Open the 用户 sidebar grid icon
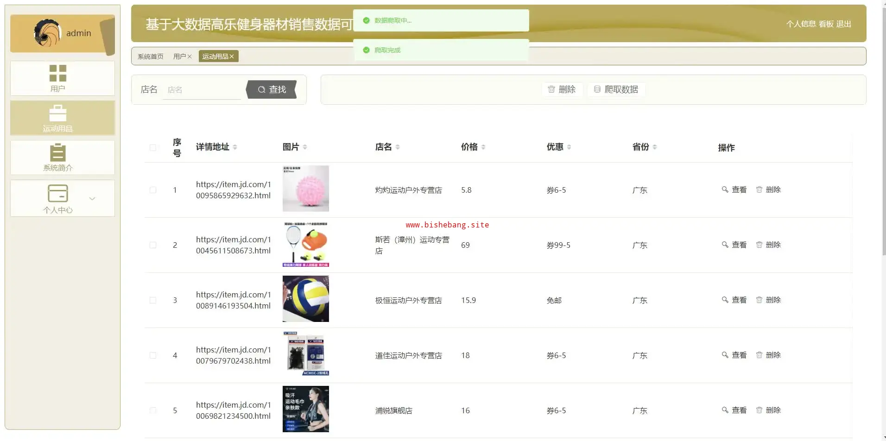This screenshot has width=886, height=441. [58, 73]
